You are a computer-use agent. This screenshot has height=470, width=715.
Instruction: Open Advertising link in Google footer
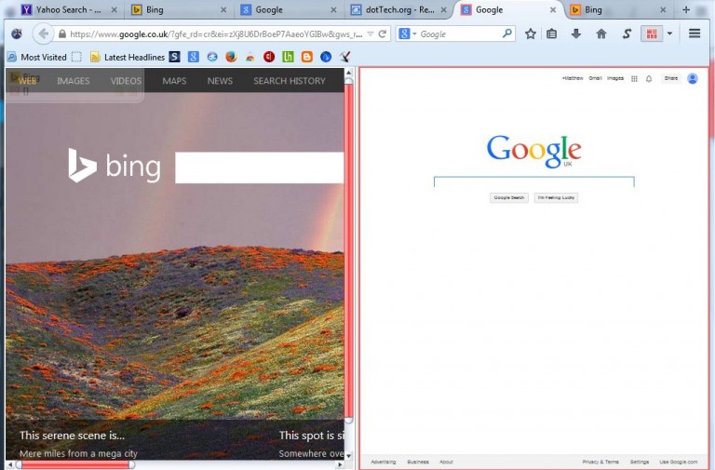point(383,462)
